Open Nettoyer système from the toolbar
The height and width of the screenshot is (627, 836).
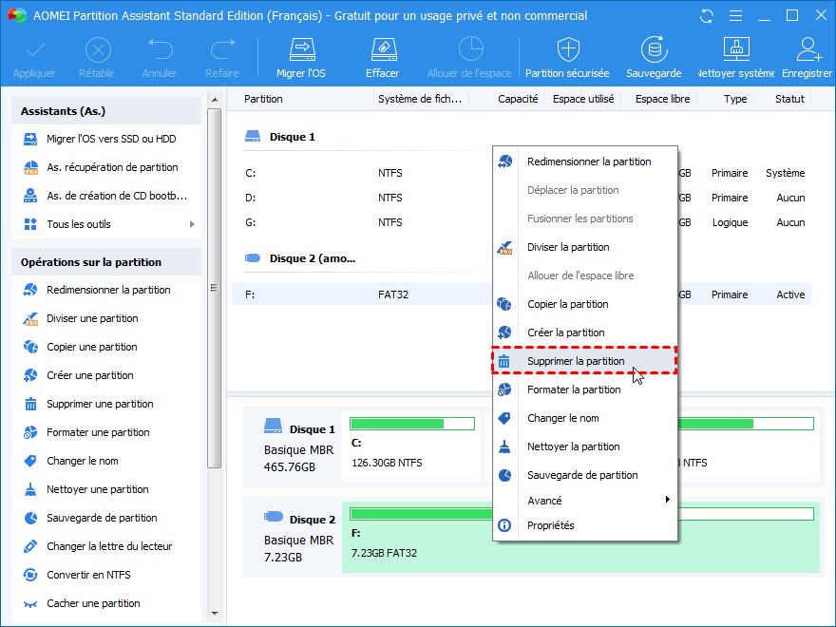click(x=735, y=57)
